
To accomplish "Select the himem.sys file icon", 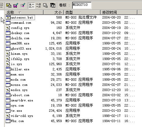I will point(8,54).
